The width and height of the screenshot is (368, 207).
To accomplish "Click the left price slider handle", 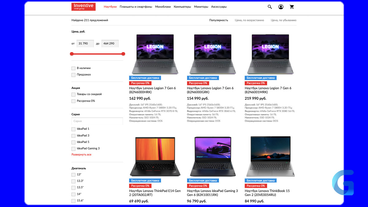I will 72,54.
